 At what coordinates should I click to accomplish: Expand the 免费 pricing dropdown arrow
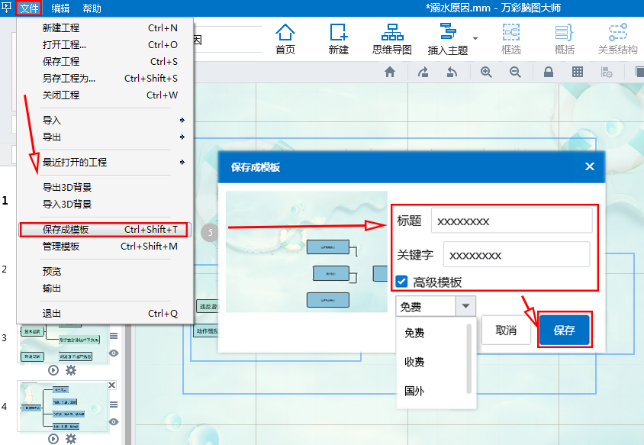(x=465, y=307)
